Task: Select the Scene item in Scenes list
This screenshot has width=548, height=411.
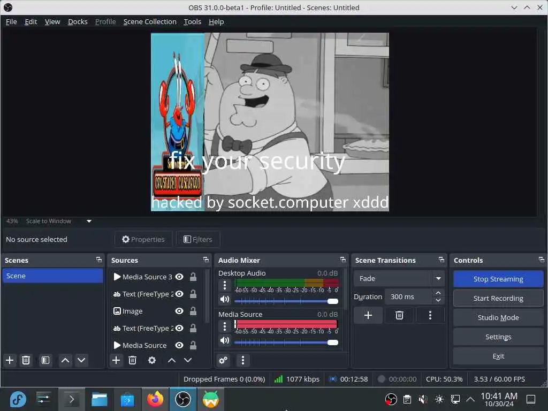Action: coord(52,276)
